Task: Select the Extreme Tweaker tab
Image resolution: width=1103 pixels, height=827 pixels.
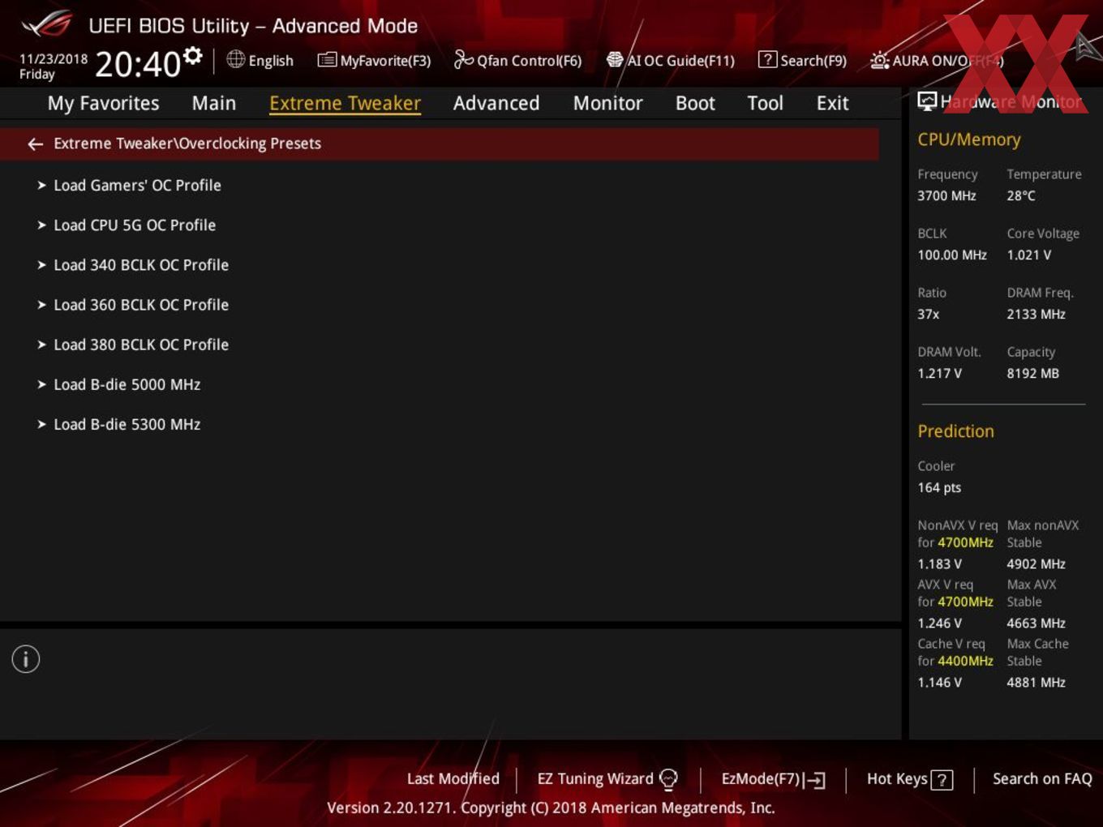Action: coord(345,103)
